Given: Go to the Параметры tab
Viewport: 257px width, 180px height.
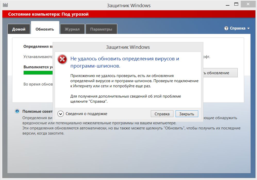Looking at the screenshot, I should (101, 29).
